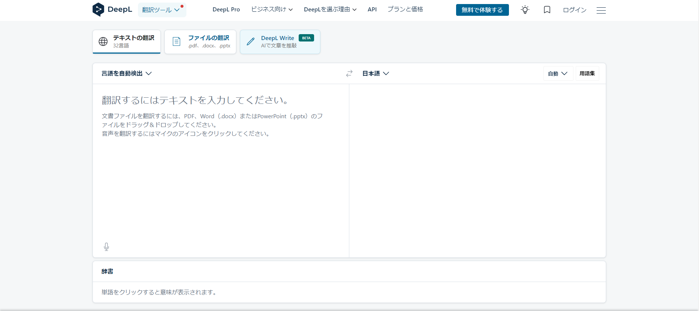Image resolution: width=699 pixels, height=311 pixels.
Task: Click text 単語をクリックすると意味が表示されます。
Action: coord(159,292)
